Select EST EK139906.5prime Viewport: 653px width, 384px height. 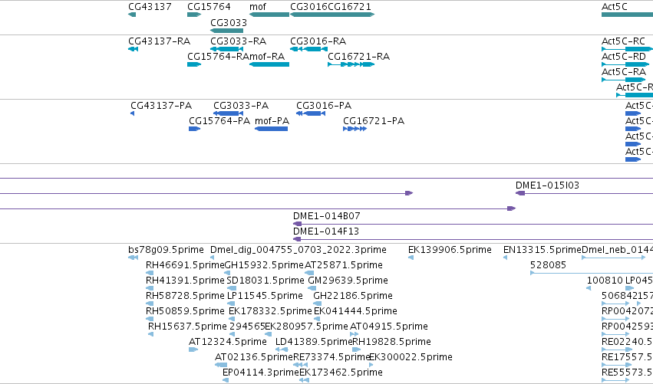click(x=411, y=258)
